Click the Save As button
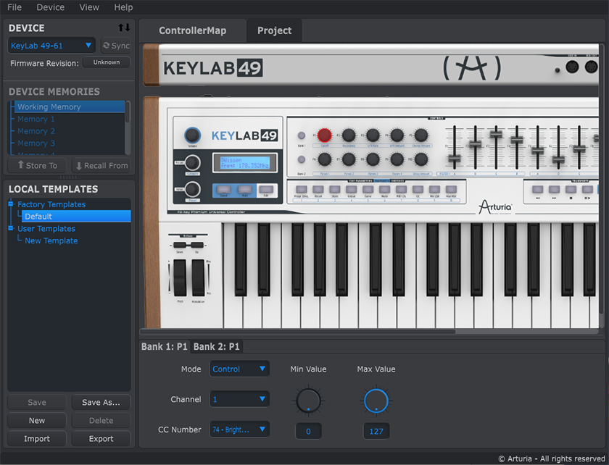 [101, 402]
